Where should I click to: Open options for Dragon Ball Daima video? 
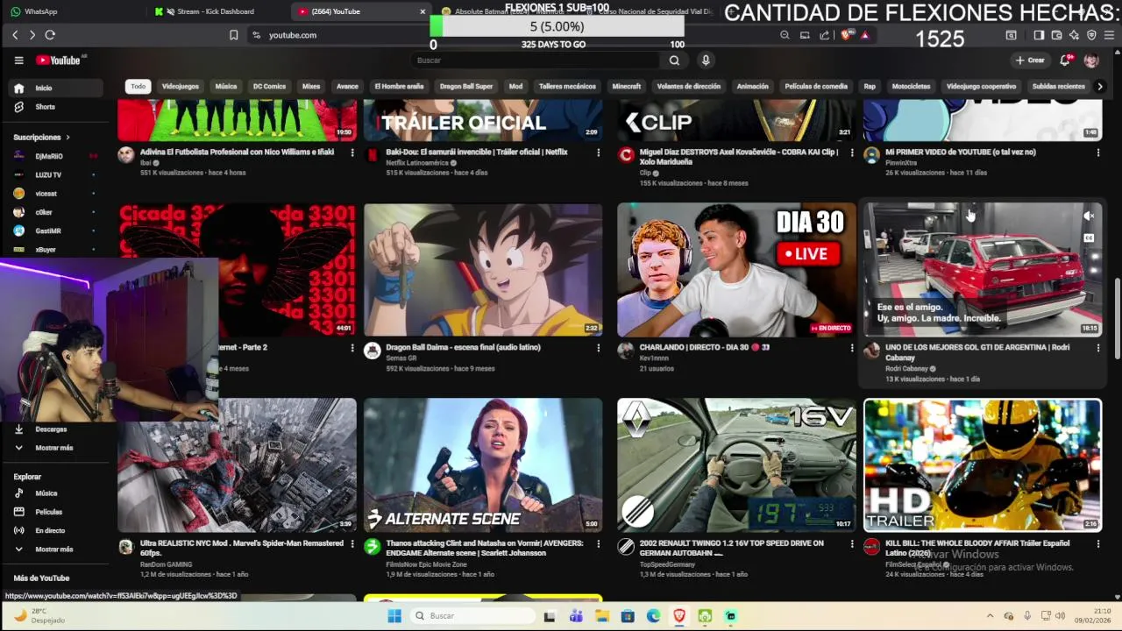[599, 348]
